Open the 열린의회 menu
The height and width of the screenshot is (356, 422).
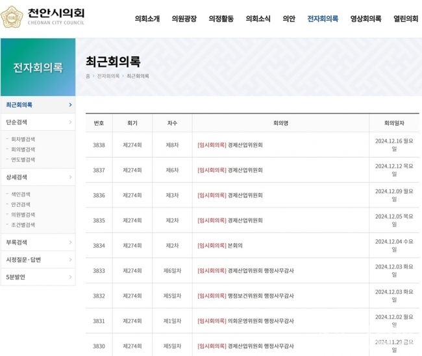pyautogui.click(x=405, y=19)
